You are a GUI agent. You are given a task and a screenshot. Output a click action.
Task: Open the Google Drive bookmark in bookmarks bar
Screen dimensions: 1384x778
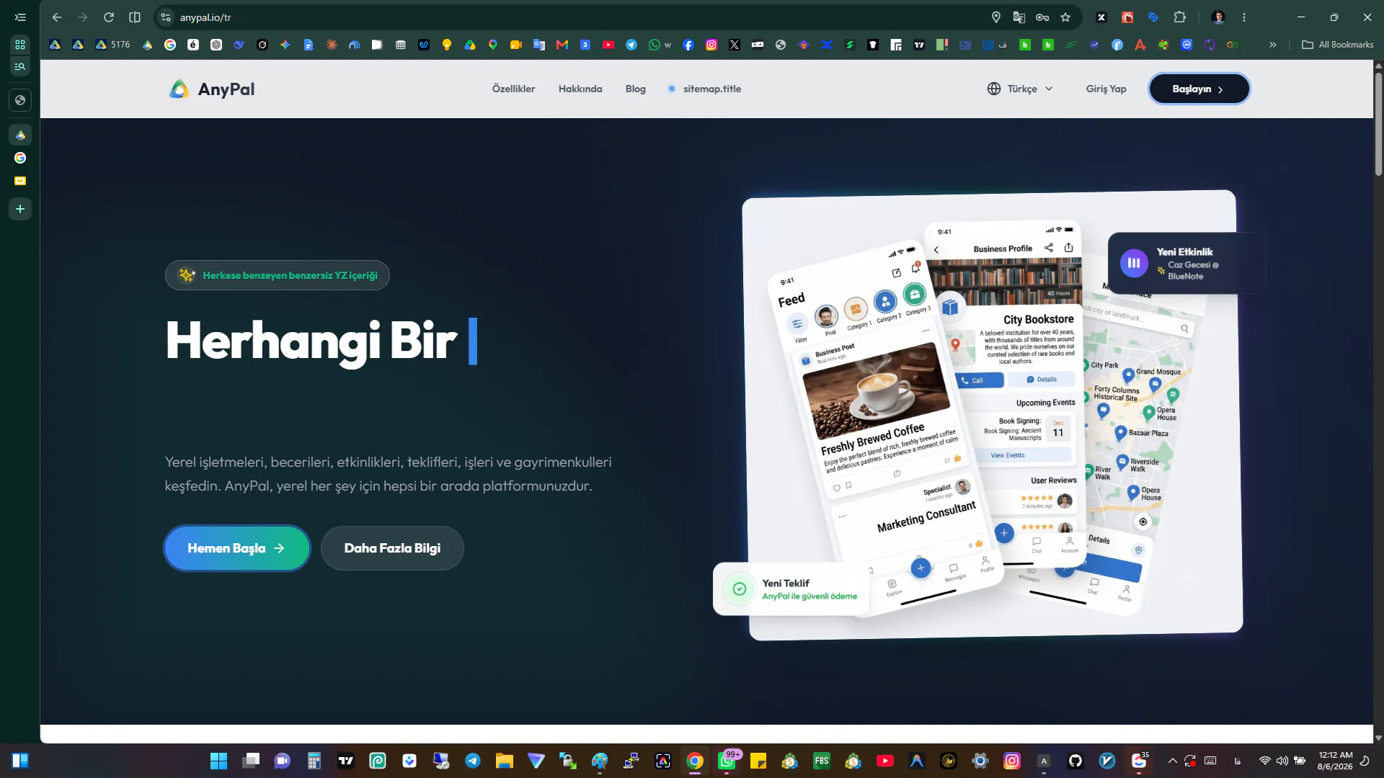470,45
